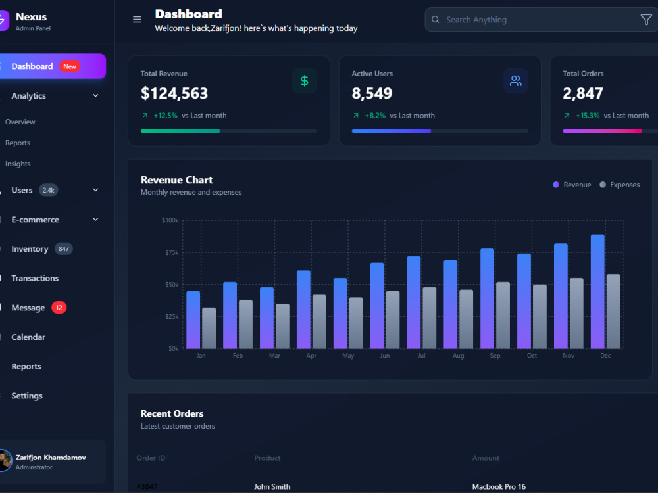Click the April revenue bar

pyautogui.click(x=303, y=310)
